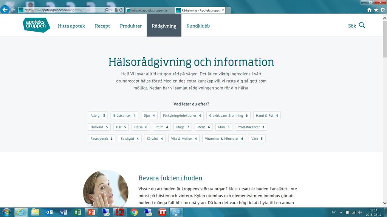Viewport: 387px width, 217px height.
Task: Click the network signal tray icon
Action: click(354, 212)
